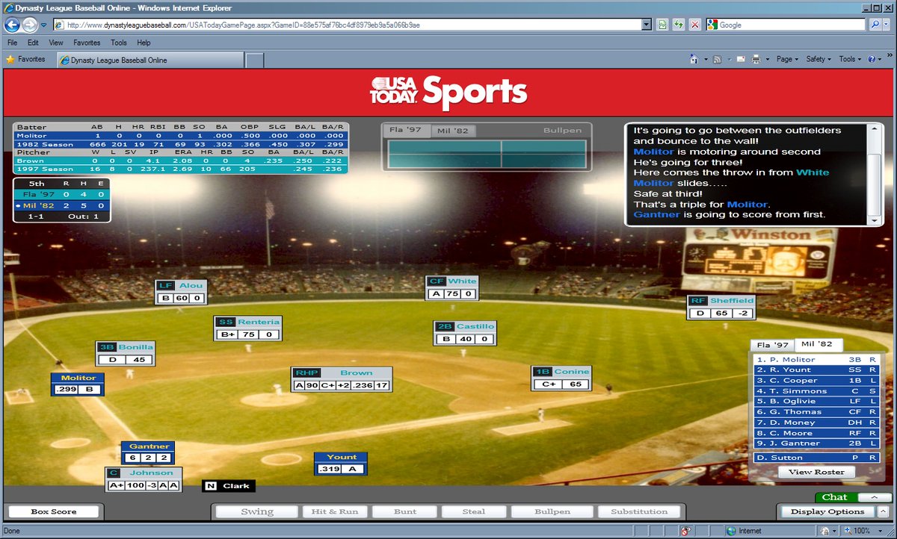Open the Help menu

click(144, 43)
